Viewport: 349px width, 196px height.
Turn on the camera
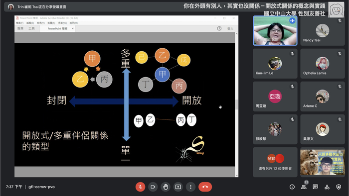point(153,187)
